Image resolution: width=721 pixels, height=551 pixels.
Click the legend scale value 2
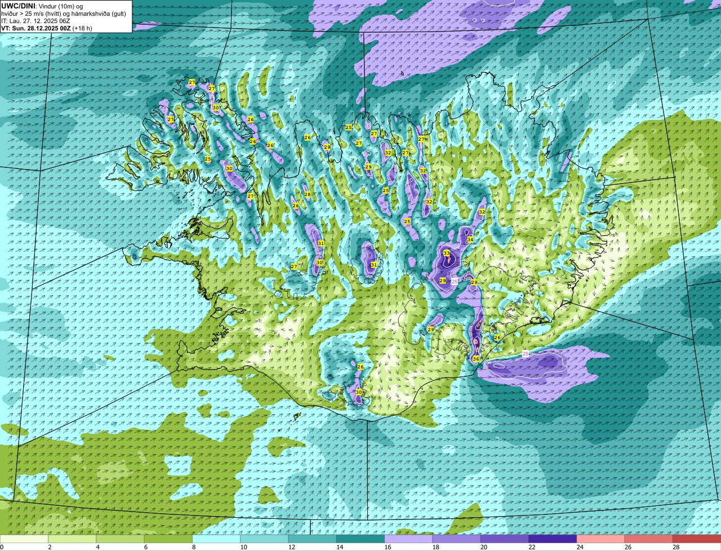tap(50, 547)
